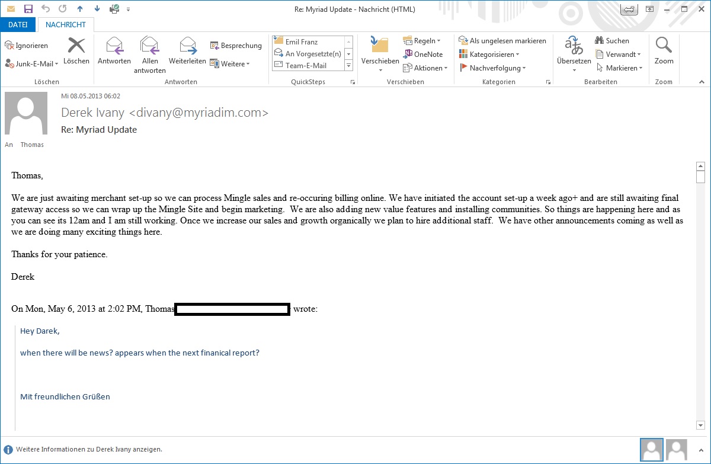Mark the message as unread
The image size is (711, 464).
(x=502, y=40)
